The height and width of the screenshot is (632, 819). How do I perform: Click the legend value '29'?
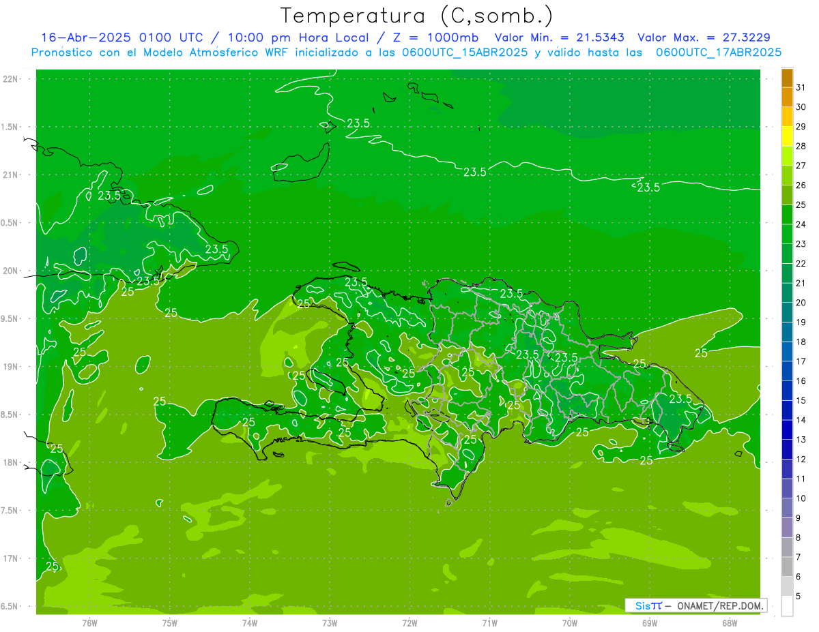(x=801, y=126)
